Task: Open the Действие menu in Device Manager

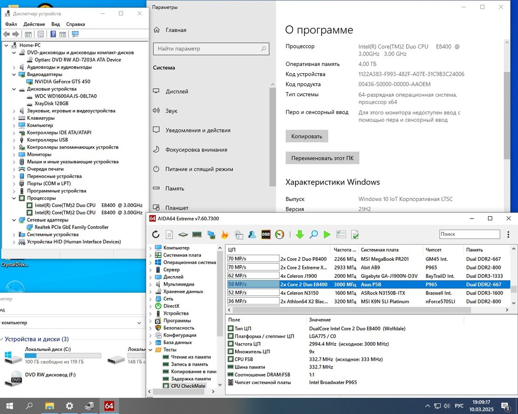Action: click(x=34, y=24)
